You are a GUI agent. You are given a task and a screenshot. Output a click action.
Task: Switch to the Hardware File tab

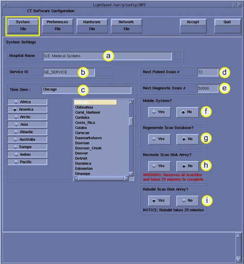[92, 25]
